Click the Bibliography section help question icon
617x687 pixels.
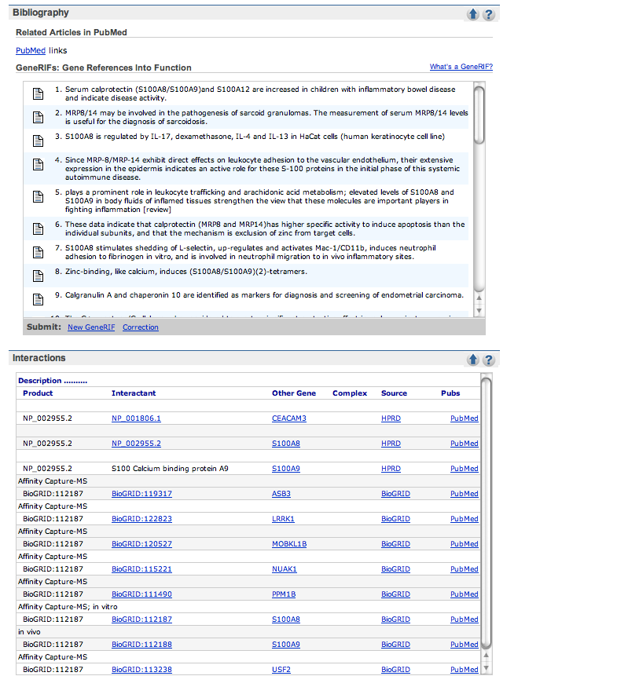[488, 14]
